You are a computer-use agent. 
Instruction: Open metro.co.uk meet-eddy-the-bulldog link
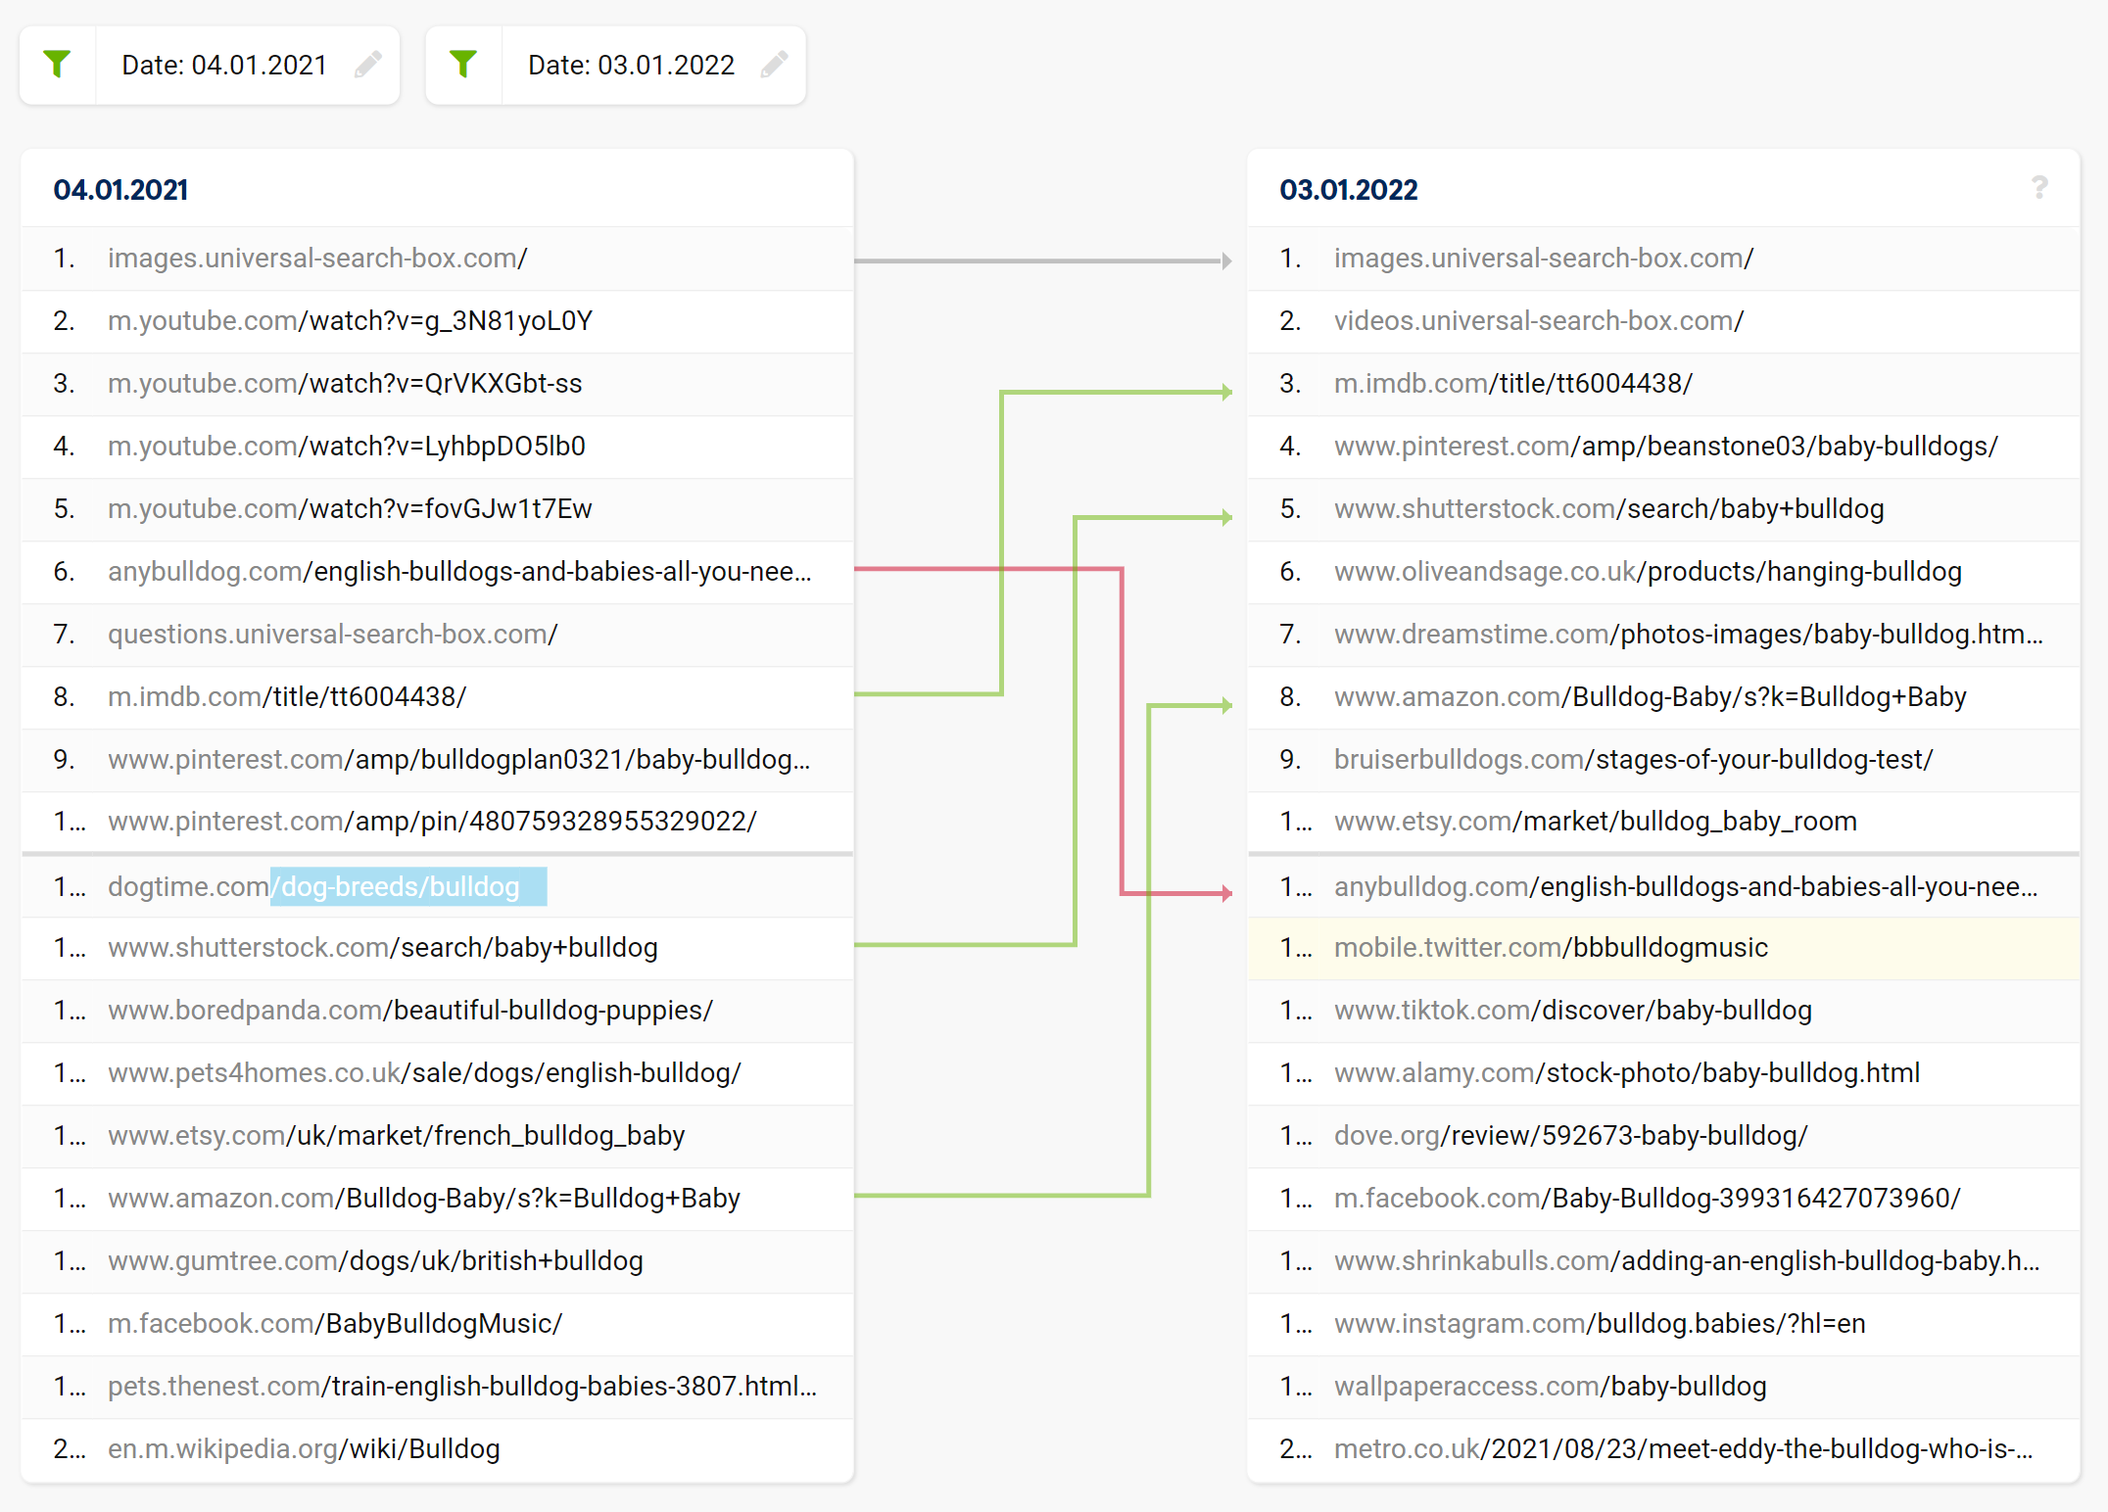[x=1683, y=1449]
